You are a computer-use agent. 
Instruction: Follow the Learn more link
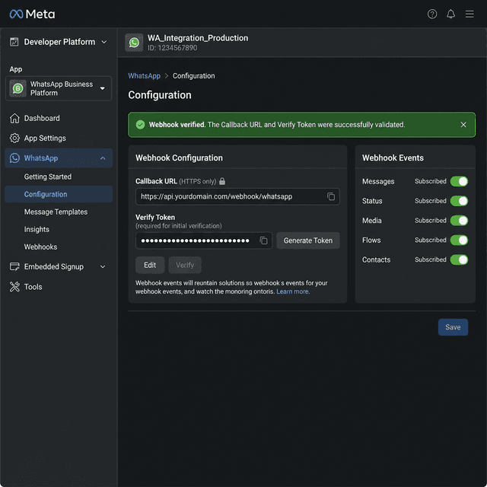(293, 291)
